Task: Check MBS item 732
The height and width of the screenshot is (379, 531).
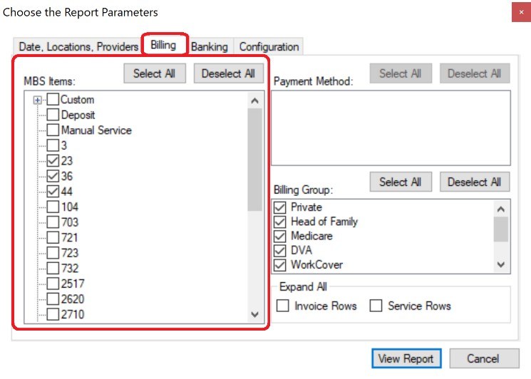Action: pyautogui.click(x=53, y=268)
